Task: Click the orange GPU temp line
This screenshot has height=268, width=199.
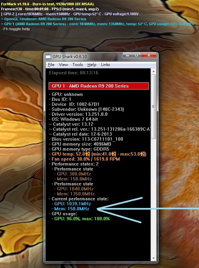Action: [98, 154]
